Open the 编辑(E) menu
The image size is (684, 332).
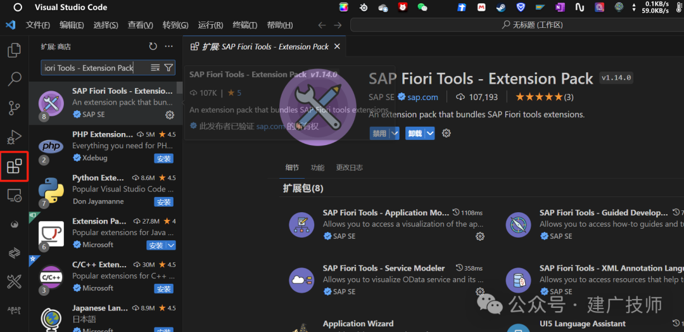[72, 25]
